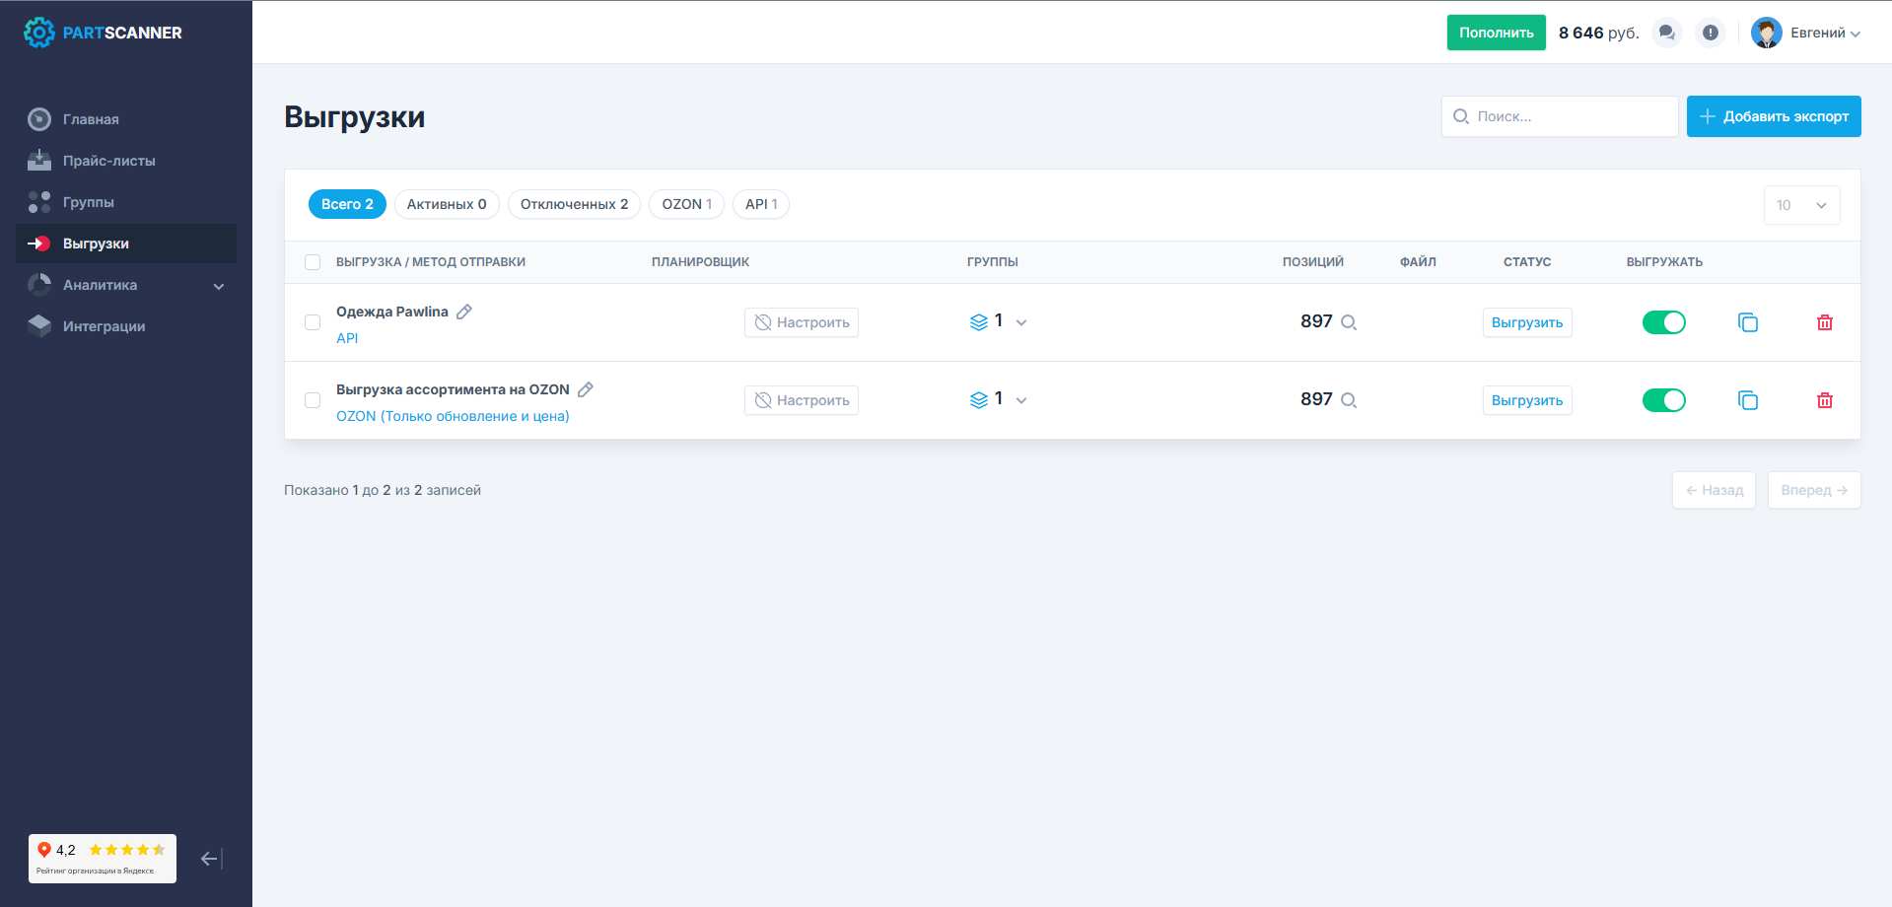1892x907 pixels.
Task: Click Настроить scheduler for Одежда Pawlina
Action: [802, 322]
